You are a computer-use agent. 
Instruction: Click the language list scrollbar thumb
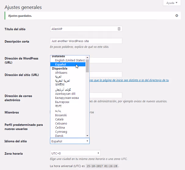[87, 66]
